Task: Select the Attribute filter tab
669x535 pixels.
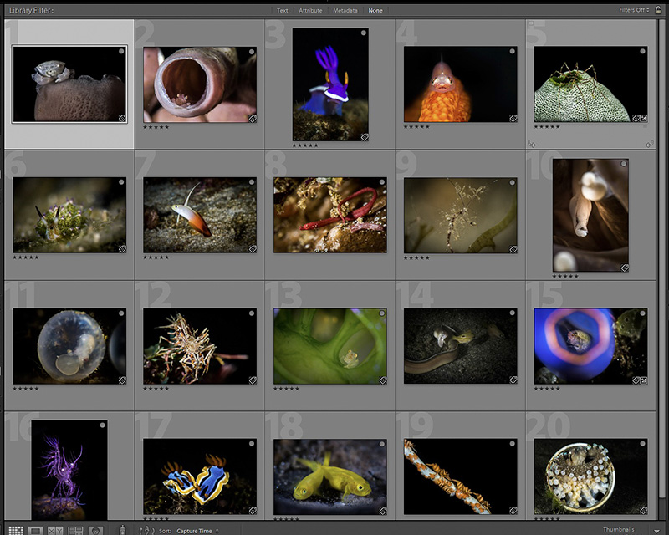Action: (x=310, y=11)
